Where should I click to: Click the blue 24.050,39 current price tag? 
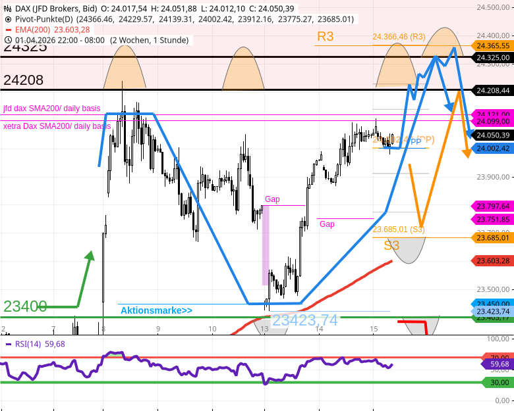pyautogui.click(x=492, y=135)
